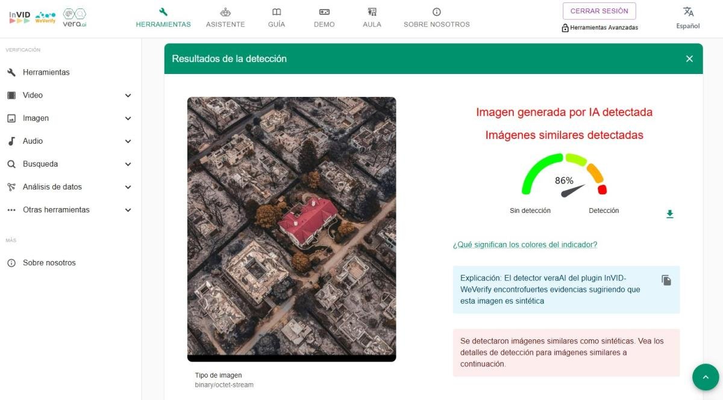723x400 pixels.
Task: Click the picture icon beside Imagen
Action: (11, 118)
